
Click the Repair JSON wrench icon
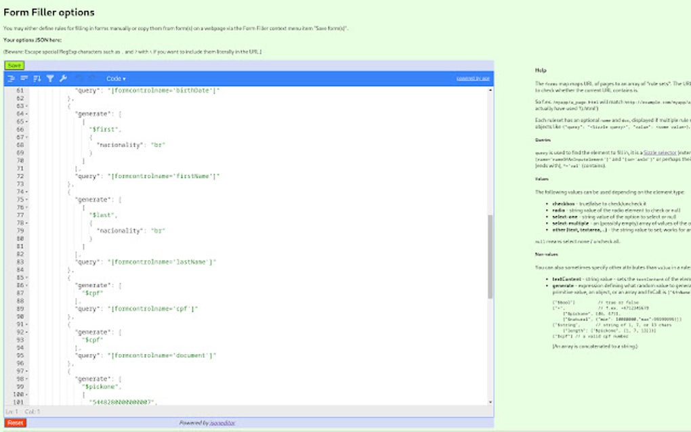tap(64, 79)
